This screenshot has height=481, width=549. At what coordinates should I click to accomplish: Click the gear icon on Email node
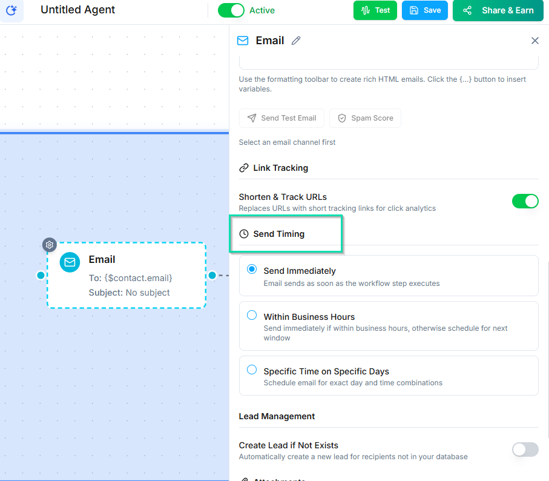pos(50,245)
